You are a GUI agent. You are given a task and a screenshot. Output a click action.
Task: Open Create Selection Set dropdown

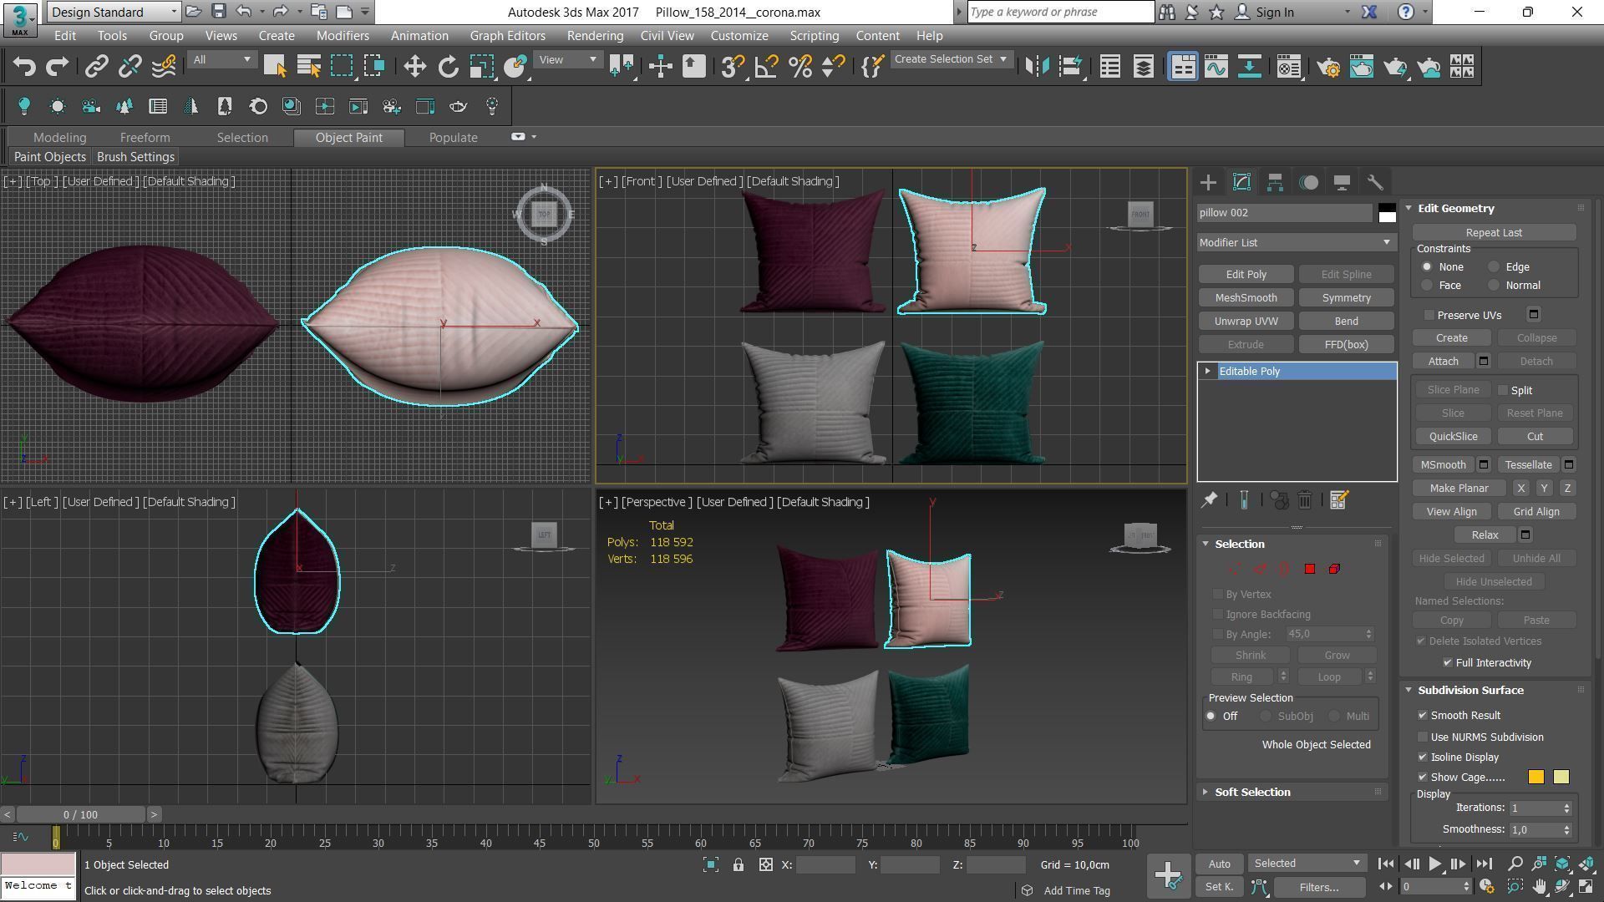tap(951, 59)
